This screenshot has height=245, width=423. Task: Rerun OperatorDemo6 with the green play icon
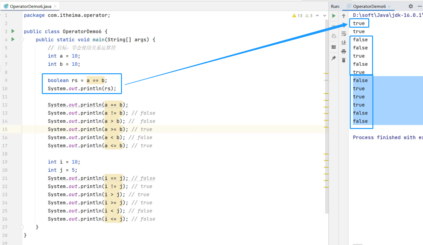coord(334,15)
